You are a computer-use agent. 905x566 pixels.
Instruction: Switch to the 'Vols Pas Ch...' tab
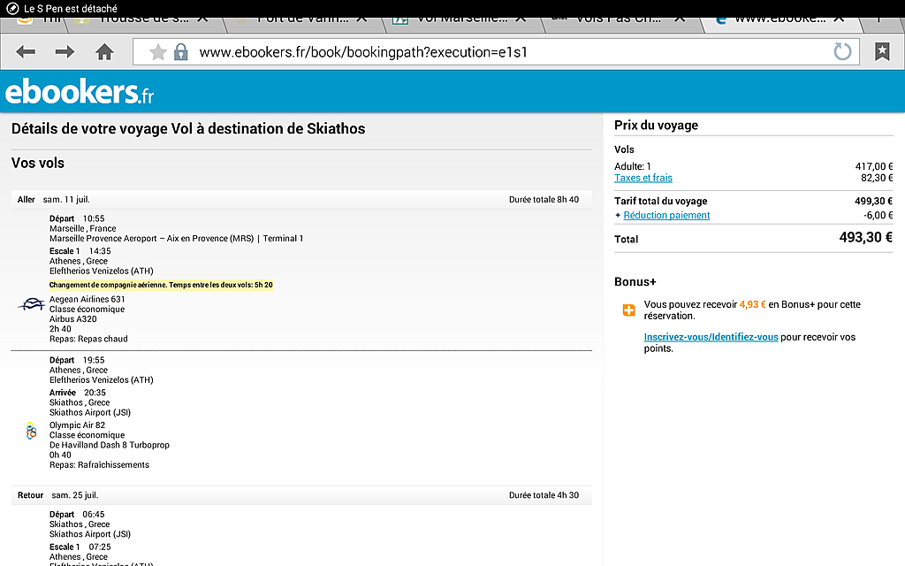point(620,19)
